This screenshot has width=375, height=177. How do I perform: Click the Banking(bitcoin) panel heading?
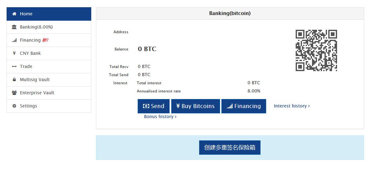pyautogui.click(x=230, y=13)
